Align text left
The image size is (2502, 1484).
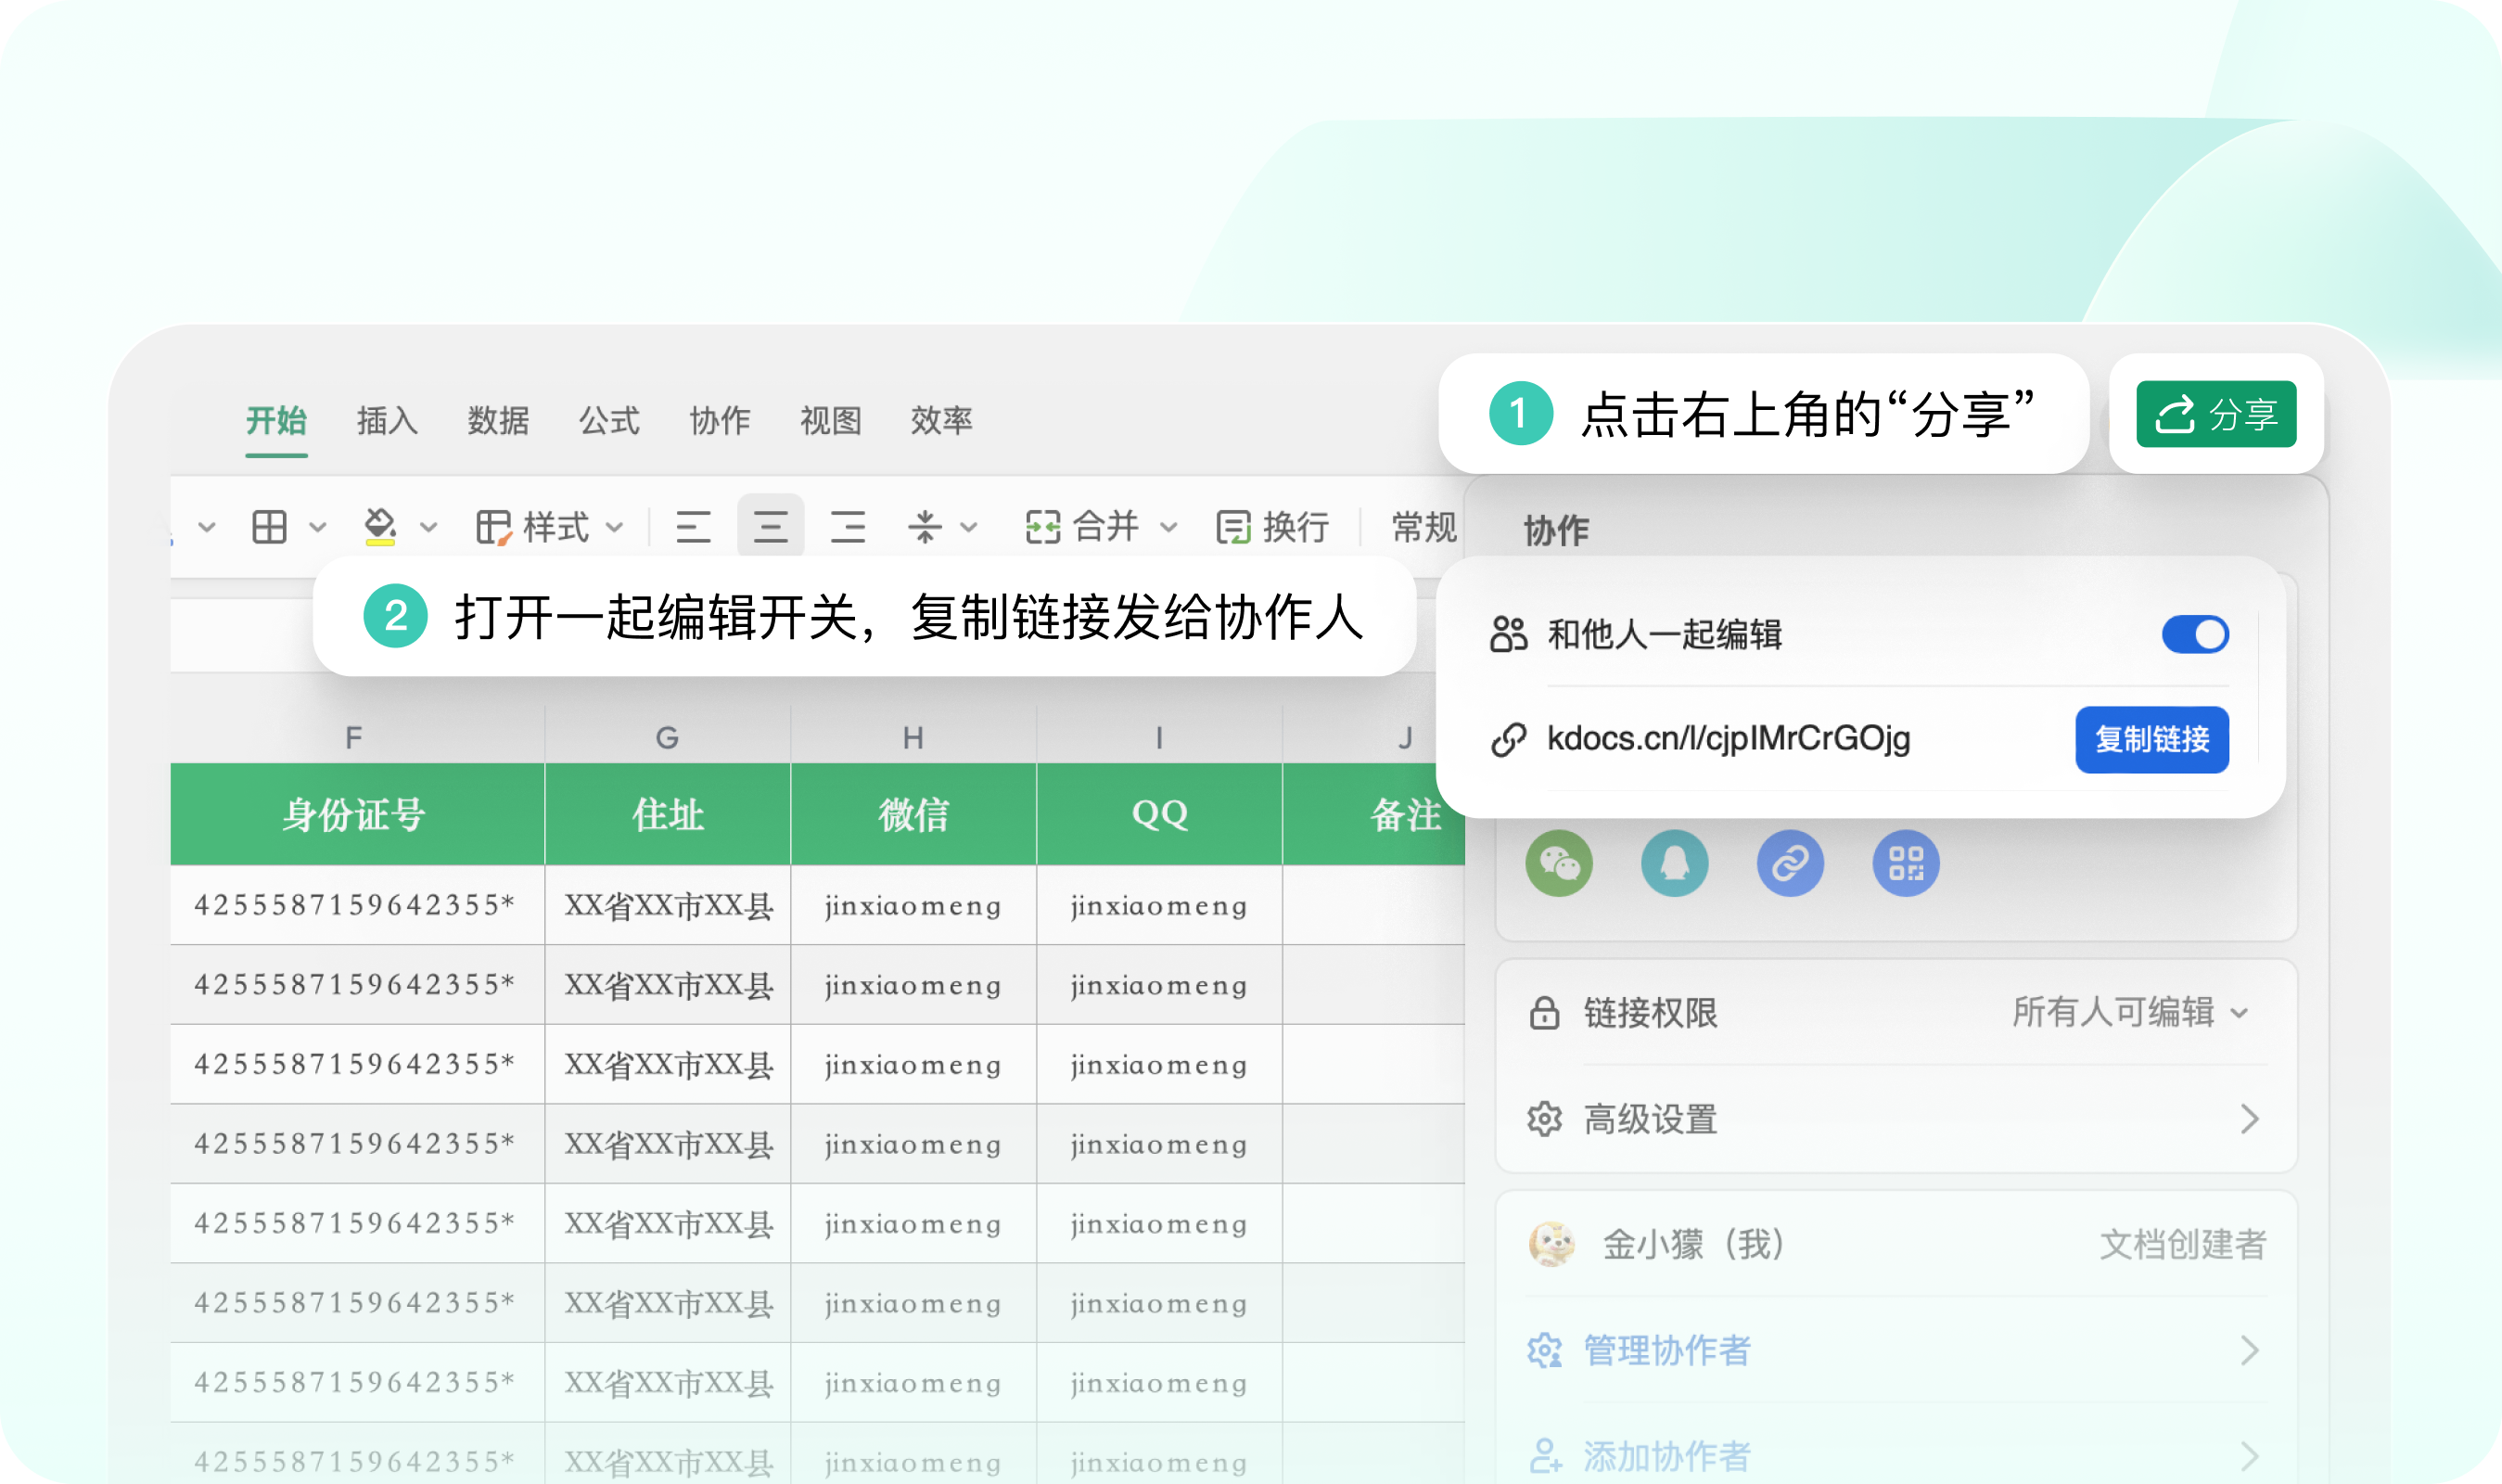693,526
